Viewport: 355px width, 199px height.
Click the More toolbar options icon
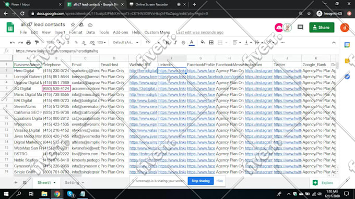click(282, 43)
